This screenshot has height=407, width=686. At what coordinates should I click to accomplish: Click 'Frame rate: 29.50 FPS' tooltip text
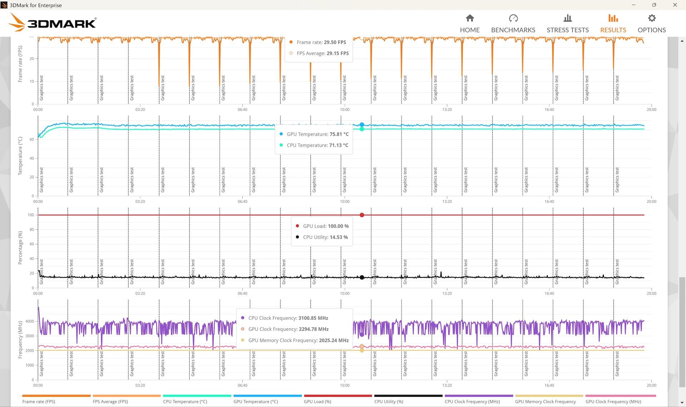[321, 42]
